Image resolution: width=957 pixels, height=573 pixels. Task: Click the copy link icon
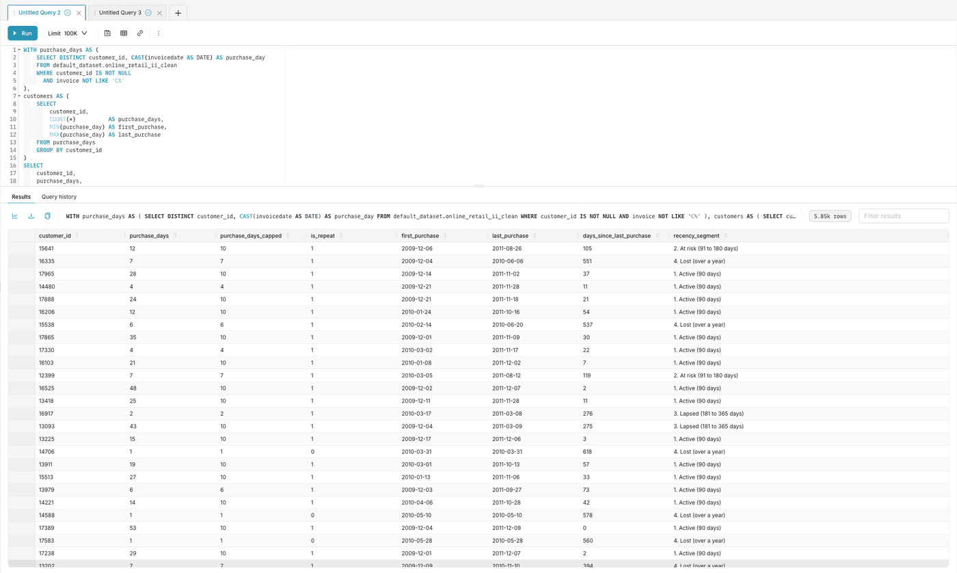coord(140,33)
